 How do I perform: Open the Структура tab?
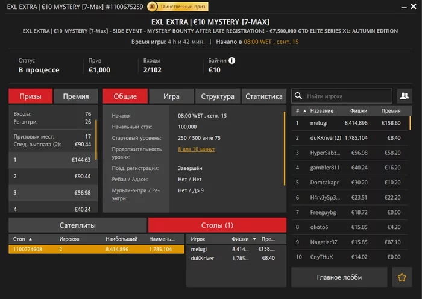[218, 96]
